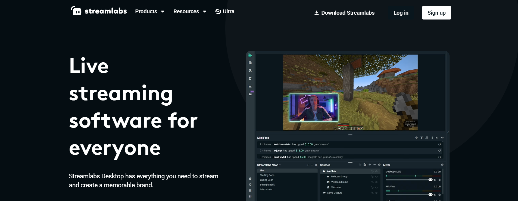Open the Layout Editor copy icon in sidebar
Image resolution: width=518 pixels, height=201 pixels.
(x=250, y=63)
